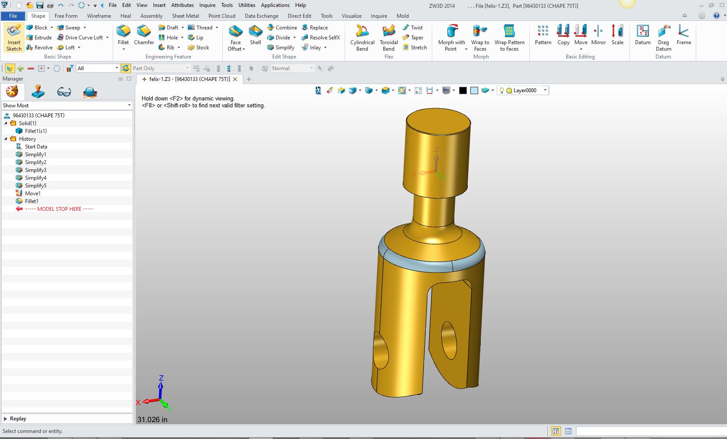
Task: Select the Shell tool
Action: [255, 35]
